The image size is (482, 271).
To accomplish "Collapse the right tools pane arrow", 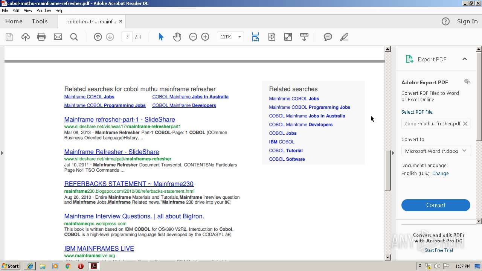I will tap(393, 153).
